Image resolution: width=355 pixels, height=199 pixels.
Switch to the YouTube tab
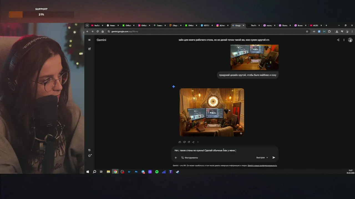click(x=97, y=25)
